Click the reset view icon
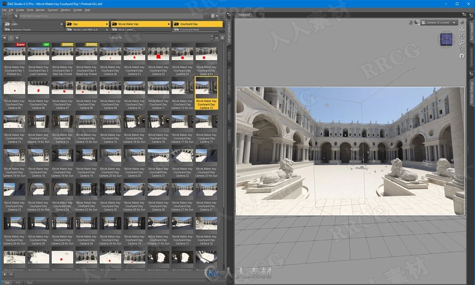 tap(462, 56)
